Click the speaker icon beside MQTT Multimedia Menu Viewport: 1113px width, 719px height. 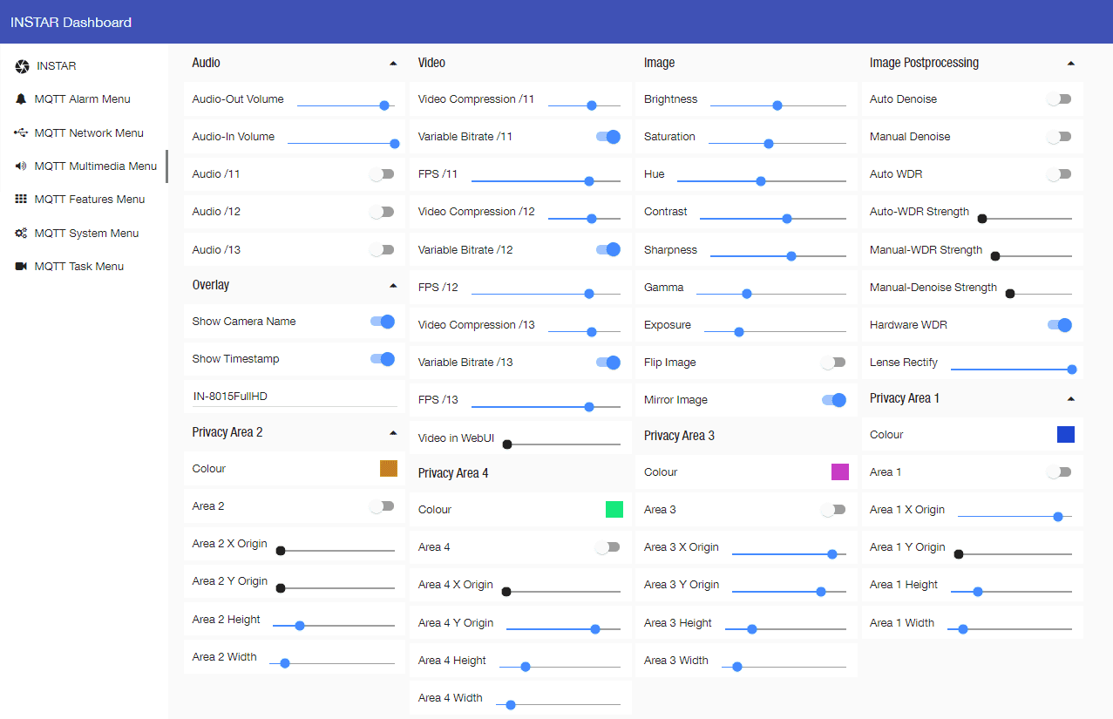21,166
